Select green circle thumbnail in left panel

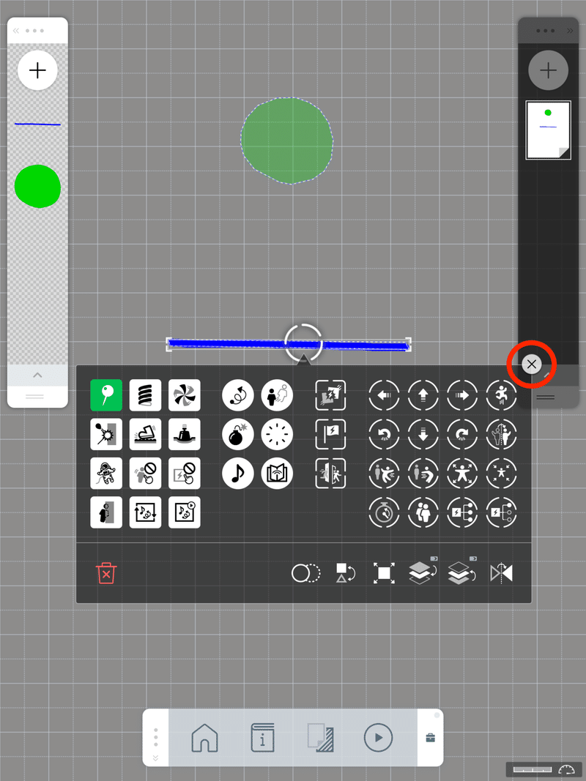coord(37,186)
